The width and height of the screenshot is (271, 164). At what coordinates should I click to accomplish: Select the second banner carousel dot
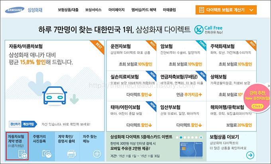pyautogui.click(x=181, y=137)
